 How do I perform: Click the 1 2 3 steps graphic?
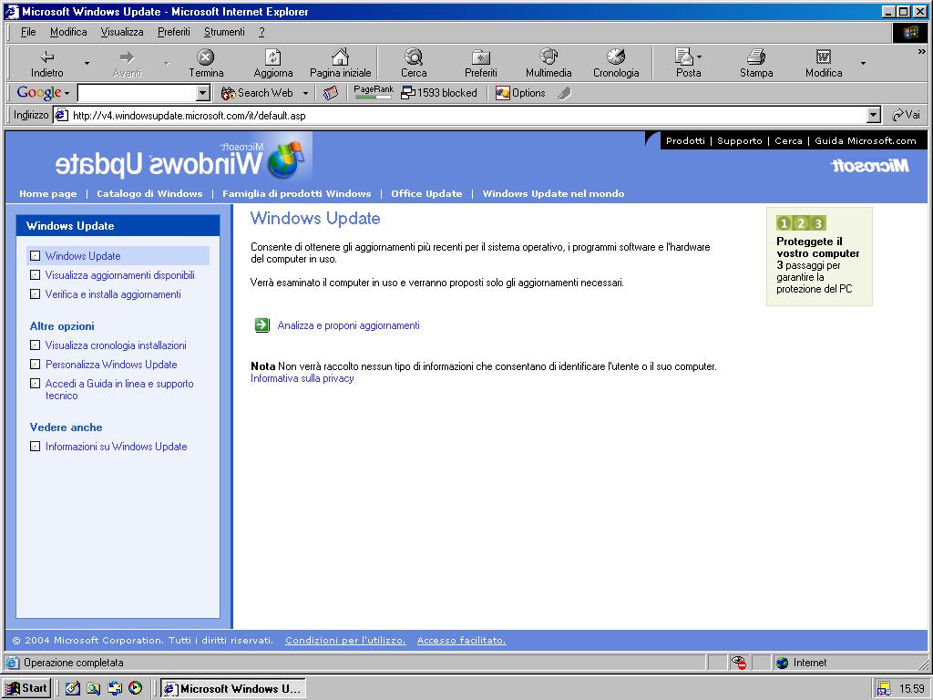pos(801,223)
